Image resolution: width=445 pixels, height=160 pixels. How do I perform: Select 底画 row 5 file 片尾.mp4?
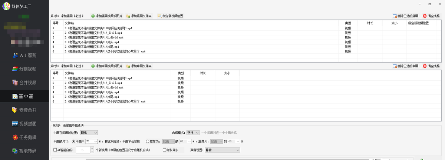92,47
